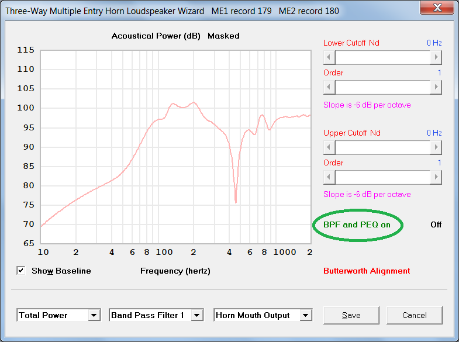Click the Acoustical Power (dB) Masked title
This screenshot has height=342, width=459.
click(175, 36)
